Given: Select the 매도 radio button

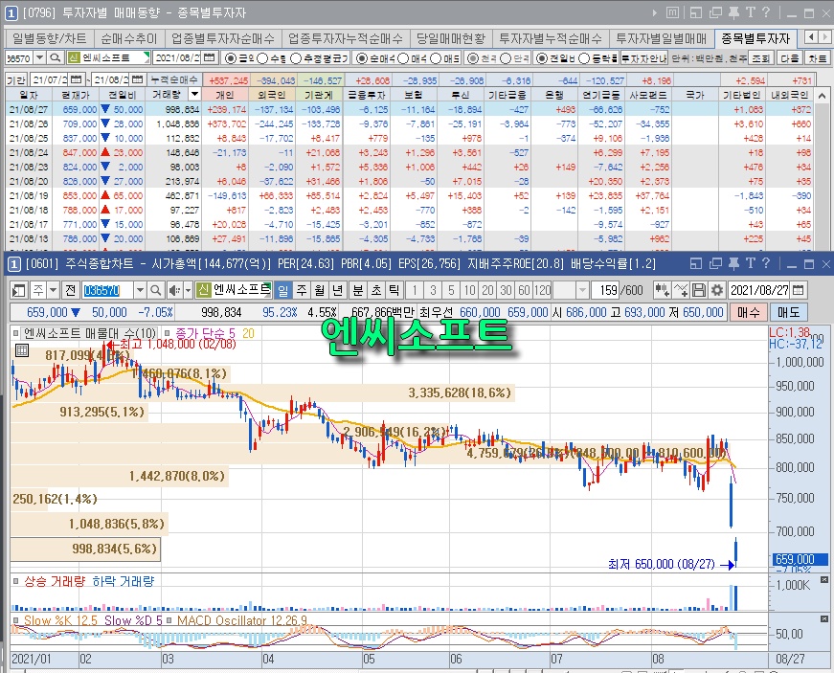Looking at the screenshot, I should (436, 58).
